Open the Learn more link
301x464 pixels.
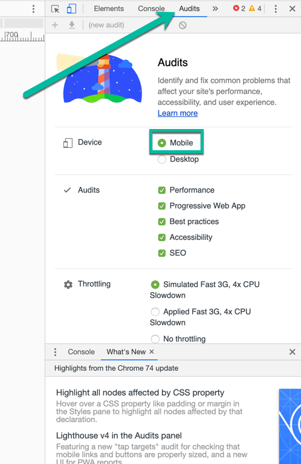tap(178, 113)
